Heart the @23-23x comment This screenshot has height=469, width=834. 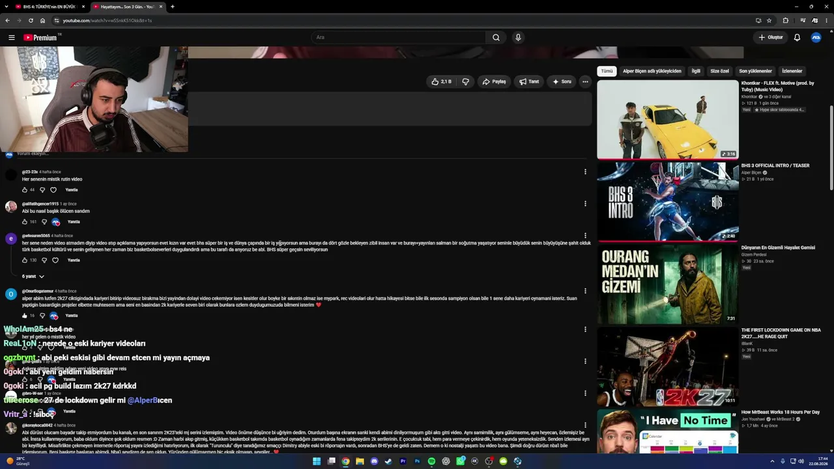[x=53, y=190]
